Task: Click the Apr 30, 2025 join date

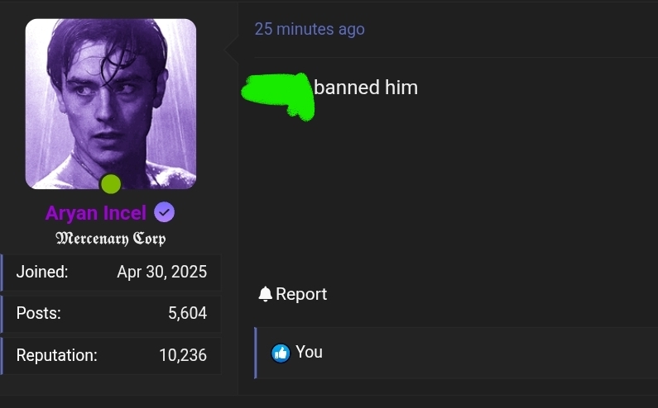Action: click(162, 272)
